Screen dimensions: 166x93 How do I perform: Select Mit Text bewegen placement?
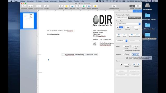point(134,18)
